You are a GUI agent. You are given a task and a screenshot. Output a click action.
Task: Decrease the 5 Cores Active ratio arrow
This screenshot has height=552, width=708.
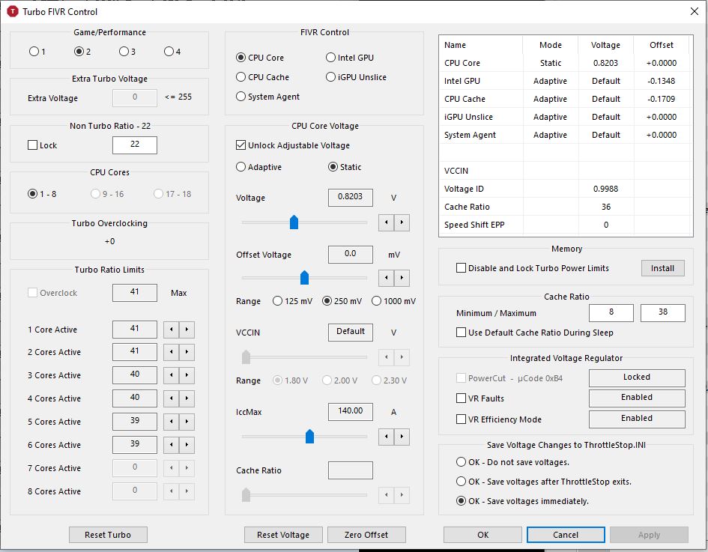point(171,422)
